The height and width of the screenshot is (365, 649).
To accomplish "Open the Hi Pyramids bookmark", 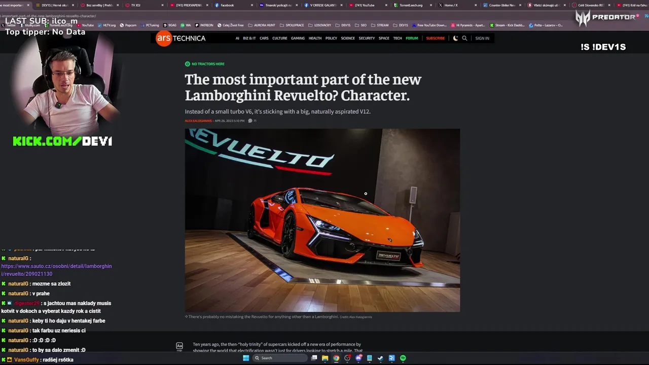I will [468, 25].
